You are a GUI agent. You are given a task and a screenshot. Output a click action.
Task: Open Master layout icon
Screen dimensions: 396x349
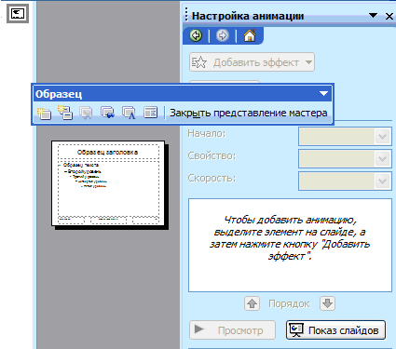pyautogui.click(x=150, y=113)
